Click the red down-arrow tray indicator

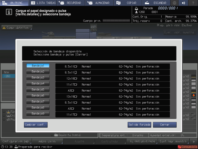tap(194, 95)
